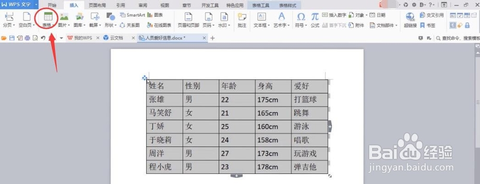Click the form protection lock icon
Viewport: 480px width, 184px height.
click(467, 25)
